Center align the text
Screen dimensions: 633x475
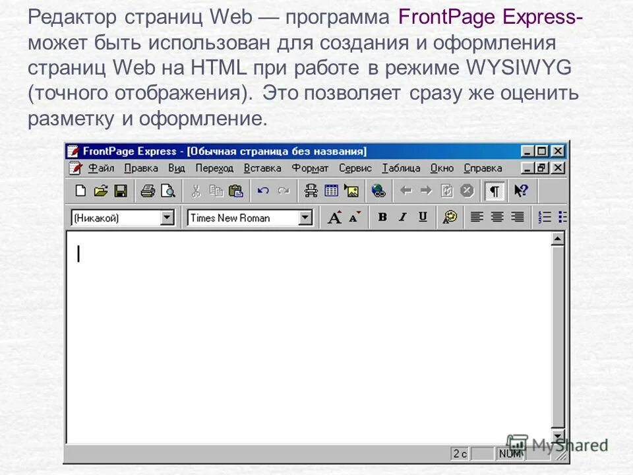coord(497,217)
